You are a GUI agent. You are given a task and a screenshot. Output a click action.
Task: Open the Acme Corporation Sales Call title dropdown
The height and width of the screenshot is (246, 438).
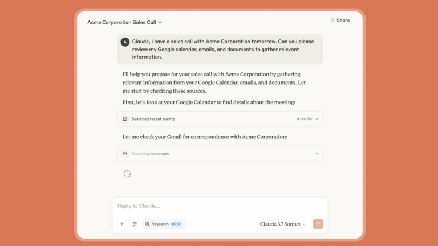tap(124, 22)
